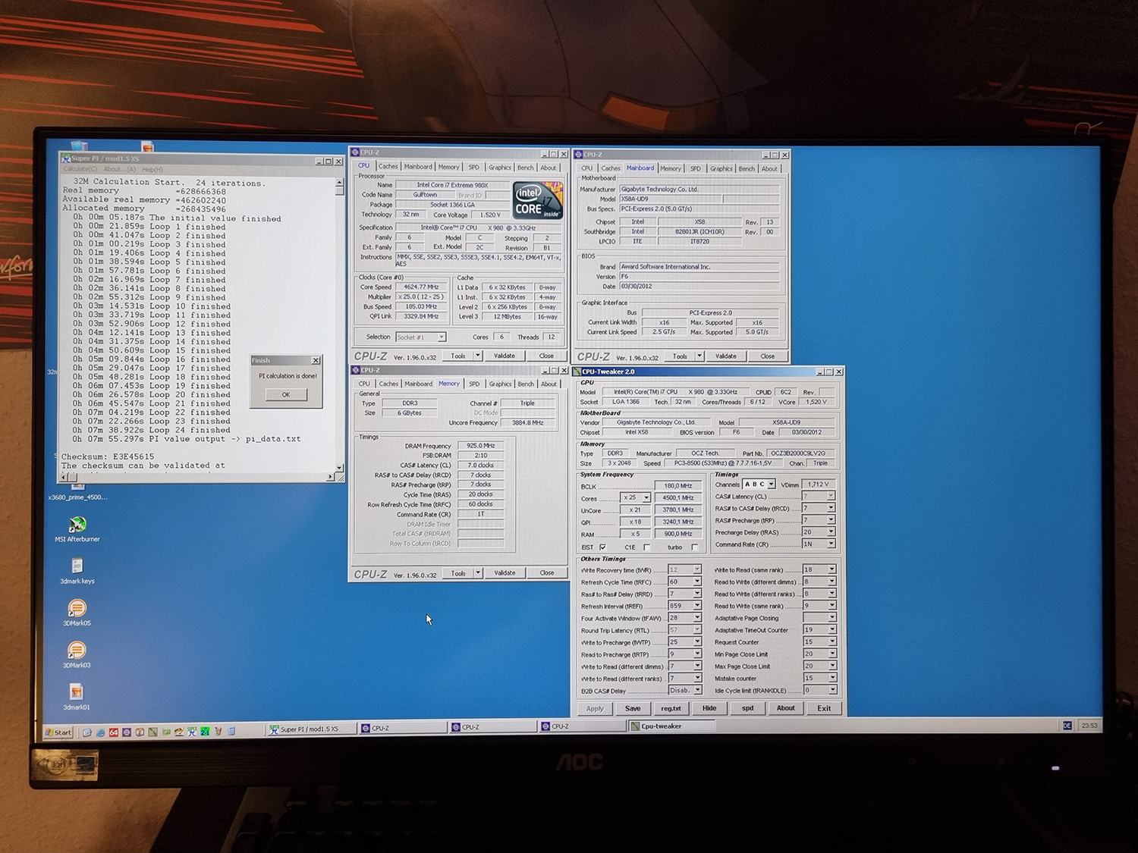Open About tab in CPU-Z Memory window

[549, 384]
